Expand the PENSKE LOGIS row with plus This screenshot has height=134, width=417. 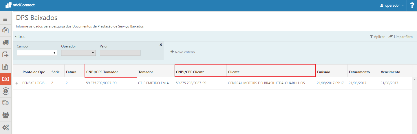click(x=17, y=83)
